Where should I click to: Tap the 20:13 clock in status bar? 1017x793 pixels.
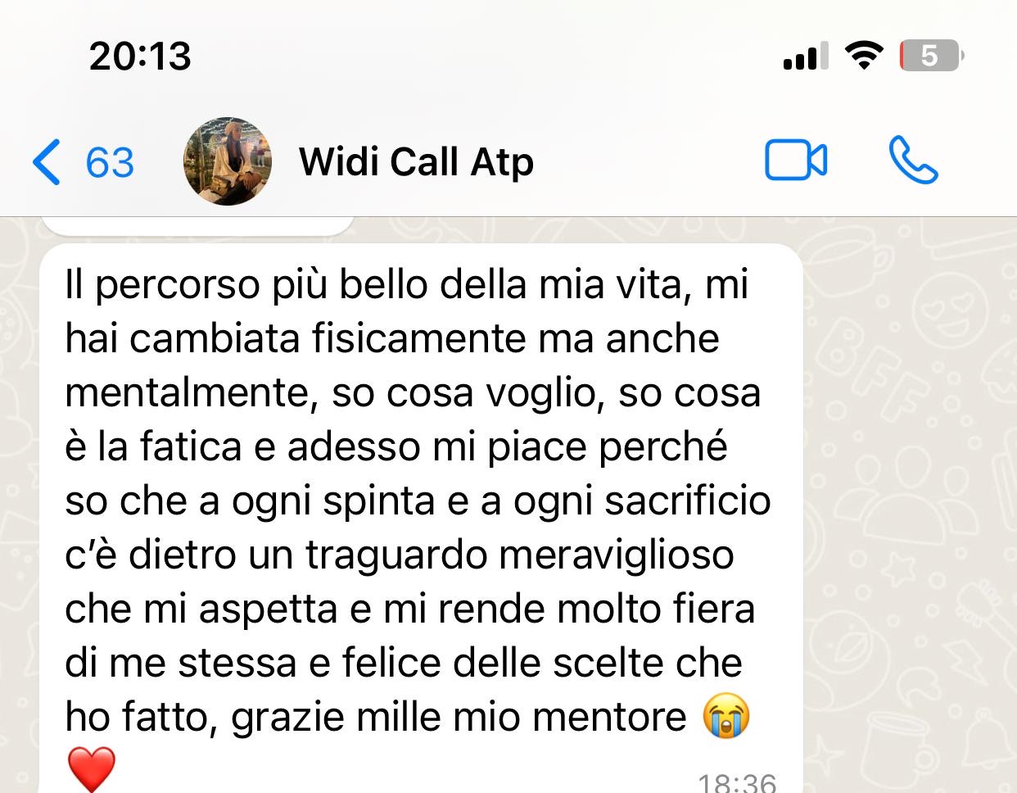(140, 56)
